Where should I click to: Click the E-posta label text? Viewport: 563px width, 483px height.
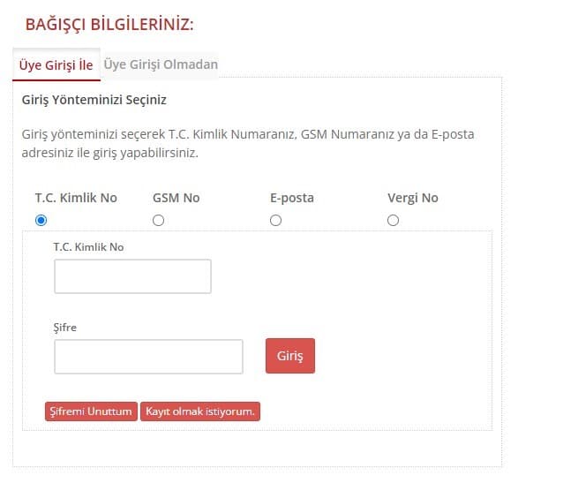click(292, 198)
